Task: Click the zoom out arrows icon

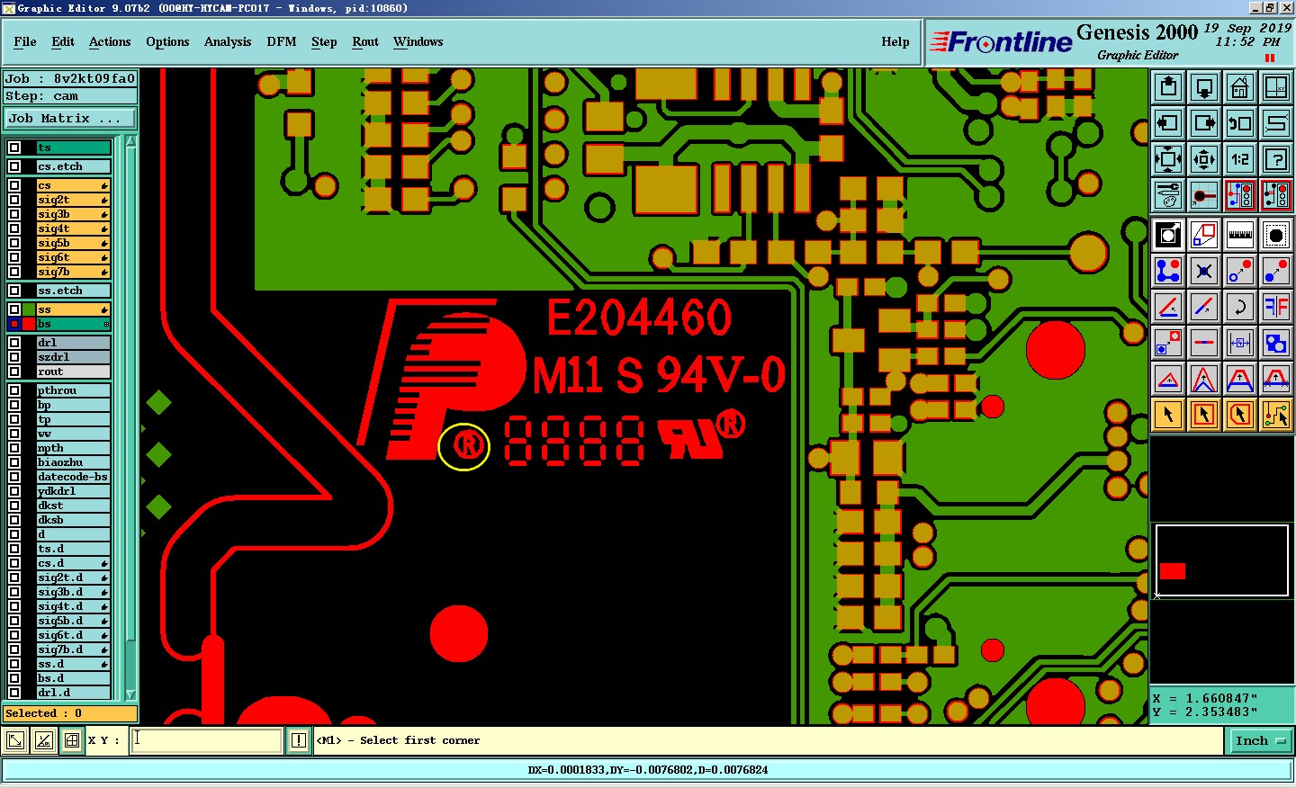Action: 1204,159
